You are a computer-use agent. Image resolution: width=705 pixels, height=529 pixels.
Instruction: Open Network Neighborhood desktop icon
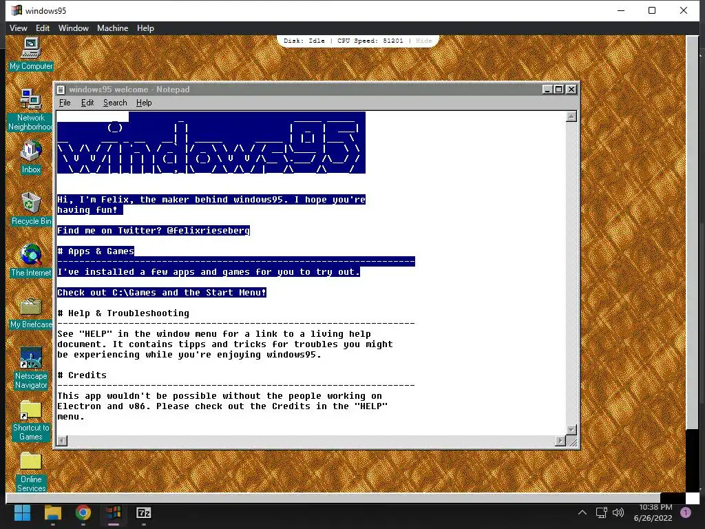click(x=30, y=110)
